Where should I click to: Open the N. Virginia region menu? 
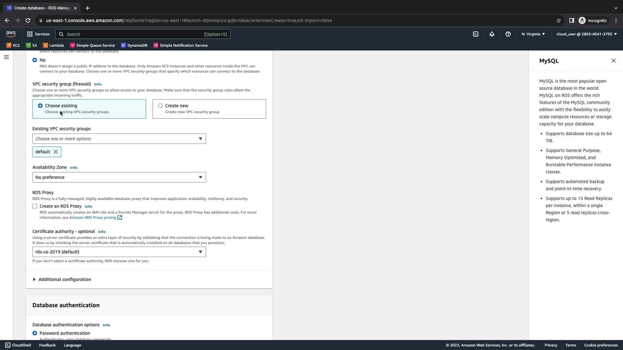coord(533,34)
